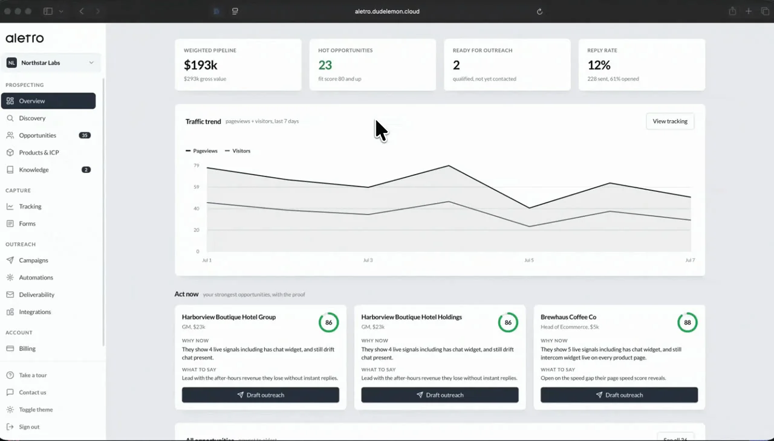Click the Brewhaus Coffee Co title

coord(568,317)
